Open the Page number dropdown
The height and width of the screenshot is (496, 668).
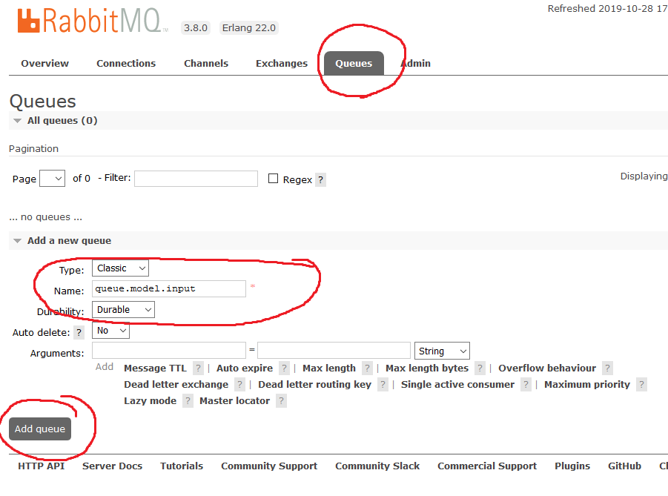(x=53, y=179)
